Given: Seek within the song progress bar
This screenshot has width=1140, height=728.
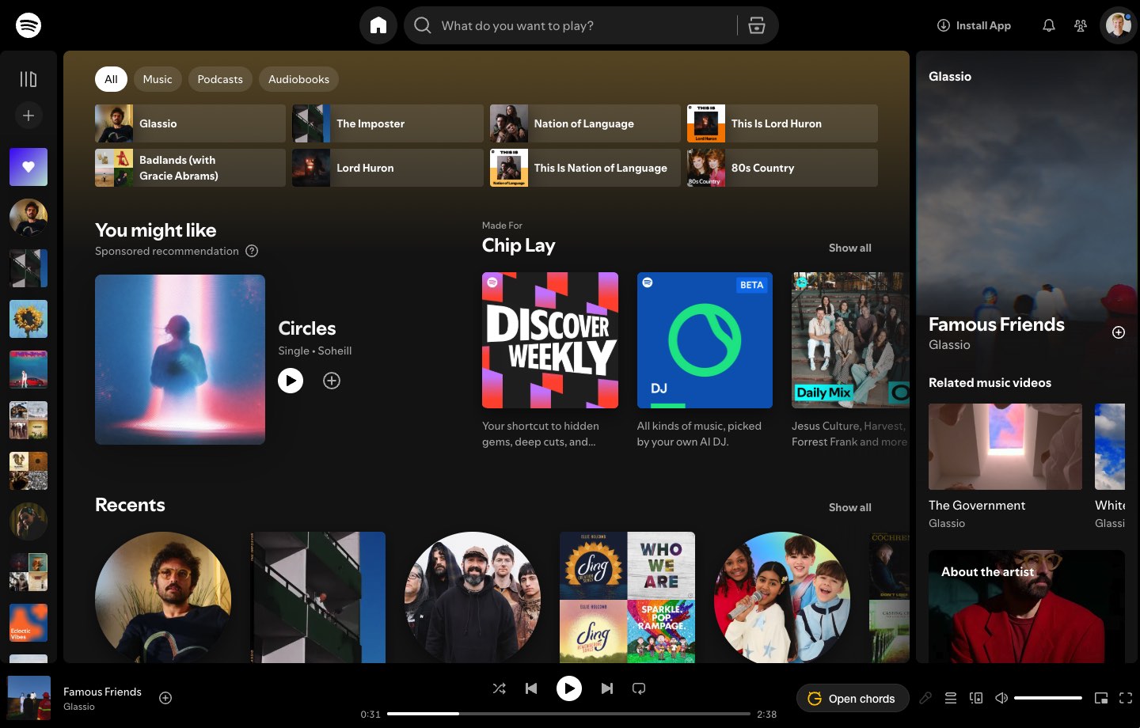Looking at the screenshot, I should [568, 714].
